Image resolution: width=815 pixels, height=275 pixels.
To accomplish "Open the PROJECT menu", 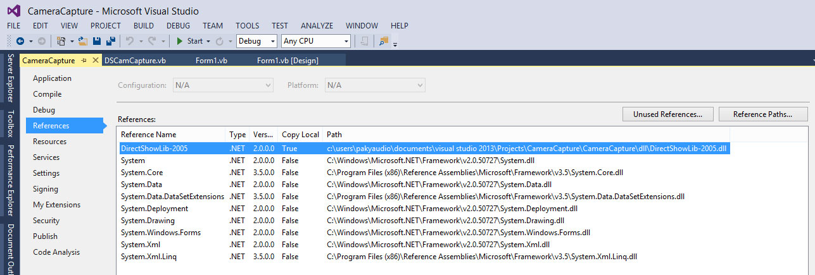I will point(106,26).
